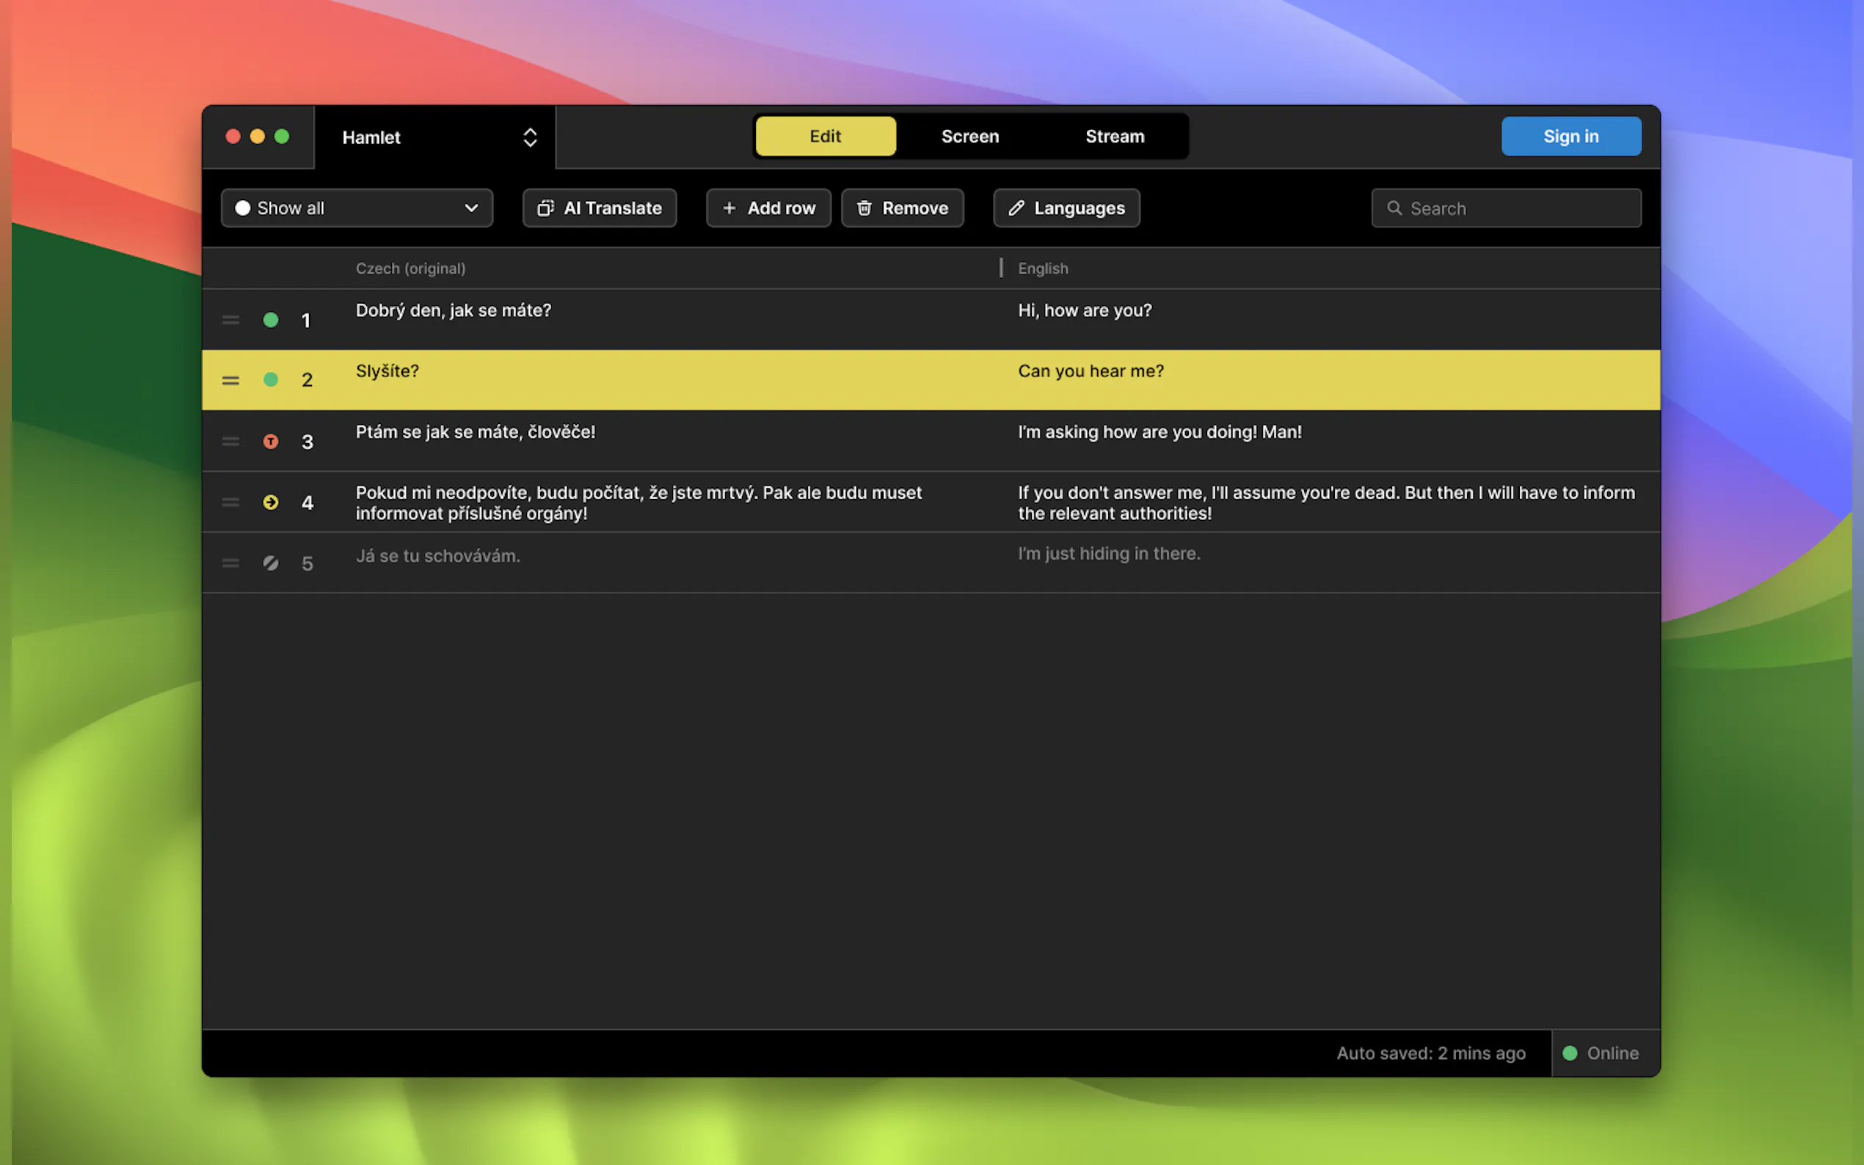The image size is (1864, 1165).
Task: Switch to the Stream tab
Action: pyautogui.click(x=1114, y=136)
